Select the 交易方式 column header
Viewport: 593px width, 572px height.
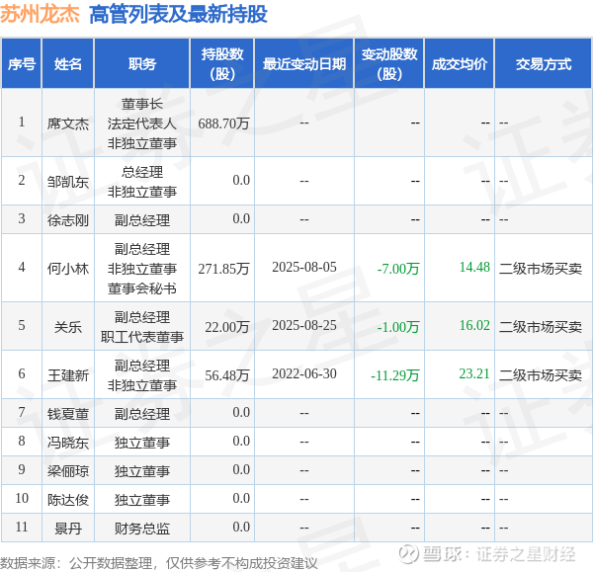tap(543, 63)
